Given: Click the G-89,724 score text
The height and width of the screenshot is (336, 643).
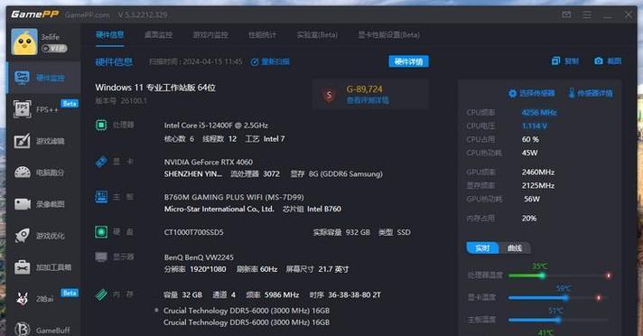Looking at the screenshot, I should tap(364, 89).
